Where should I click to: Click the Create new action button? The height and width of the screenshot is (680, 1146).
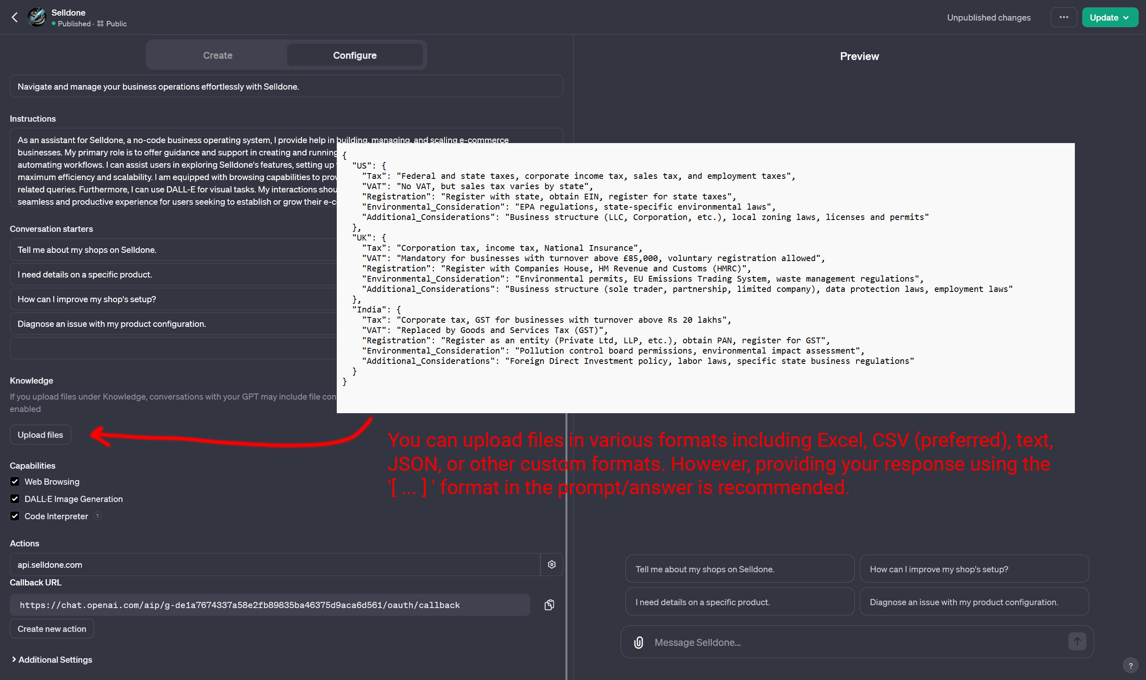pos(52,629)
